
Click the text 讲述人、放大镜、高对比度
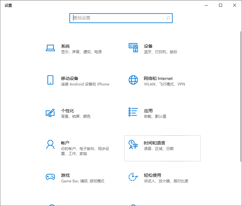point(166,181)
